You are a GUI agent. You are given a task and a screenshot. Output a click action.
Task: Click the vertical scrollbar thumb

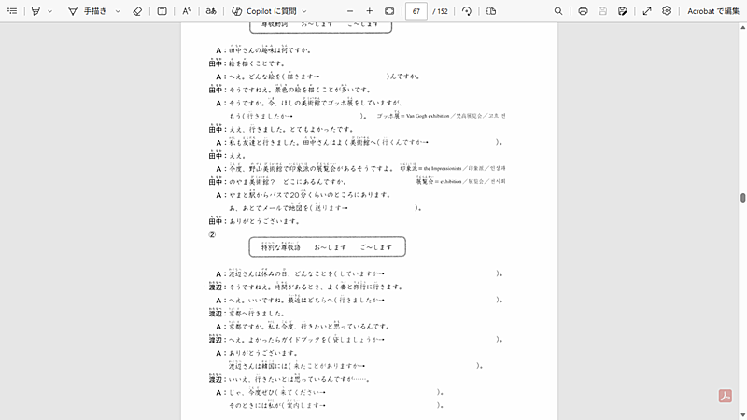pyautogui.click(x=743, y=198)
